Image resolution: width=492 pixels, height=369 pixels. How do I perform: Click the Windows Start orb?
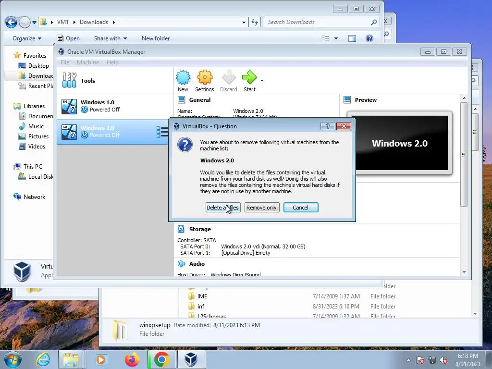click(x=13, y=359)
